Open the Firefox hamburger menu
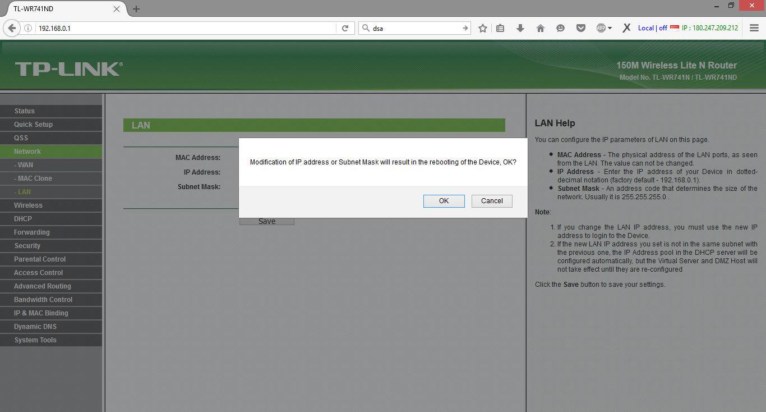Image resolution: width=766 pixels, height=412 pixels. tap(754, 28)
